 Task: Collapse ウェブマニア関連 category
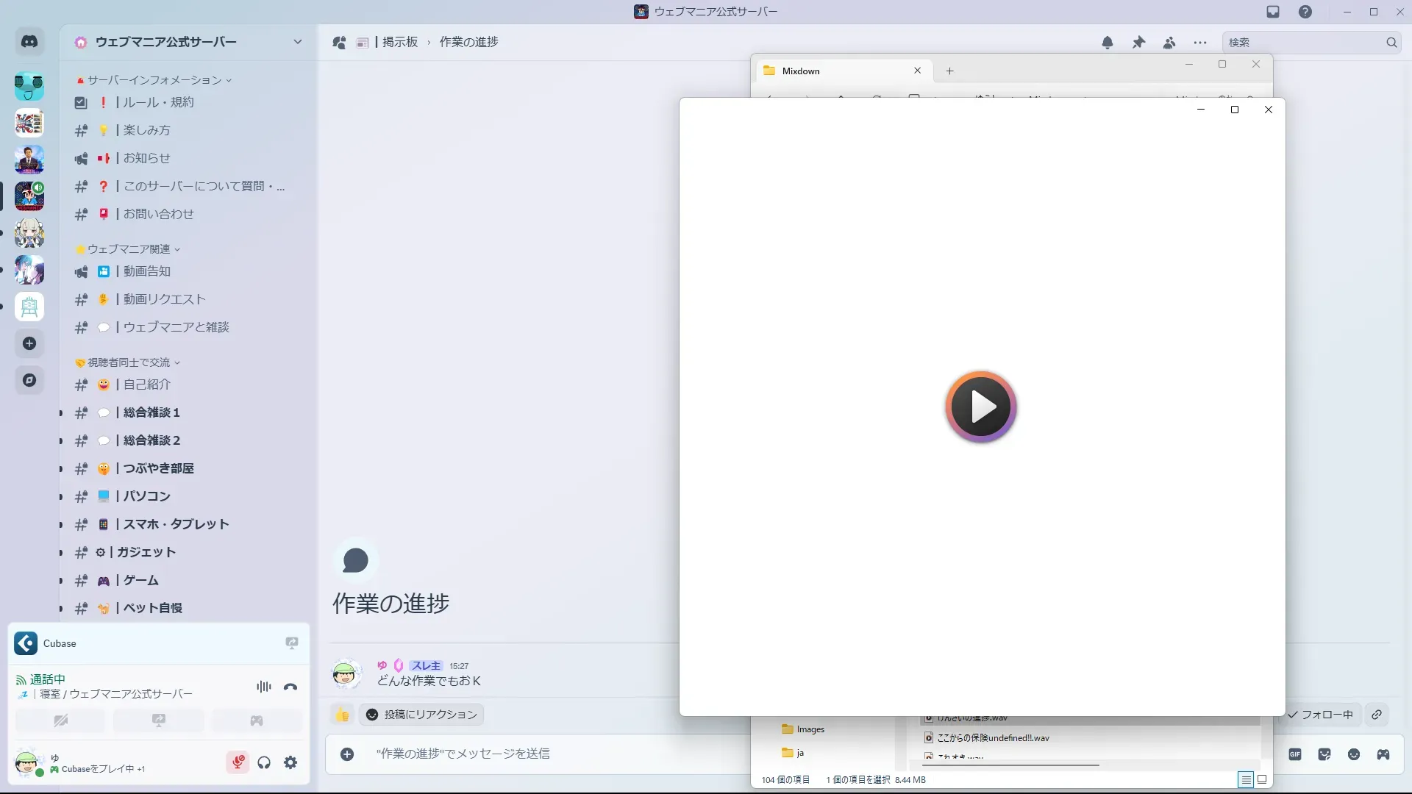(x=129, y=249)
